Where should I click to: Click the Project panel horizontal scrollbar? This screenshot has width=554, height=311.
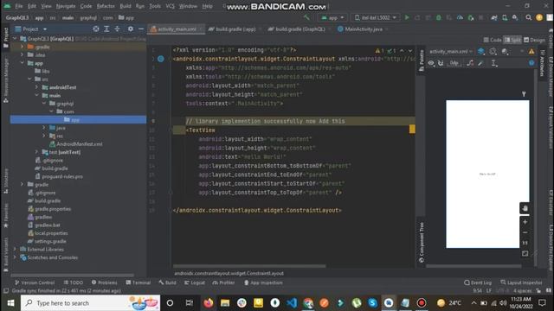tap(73, 275)
